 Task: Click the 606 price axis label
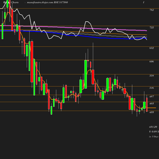(x=151, y=61)
